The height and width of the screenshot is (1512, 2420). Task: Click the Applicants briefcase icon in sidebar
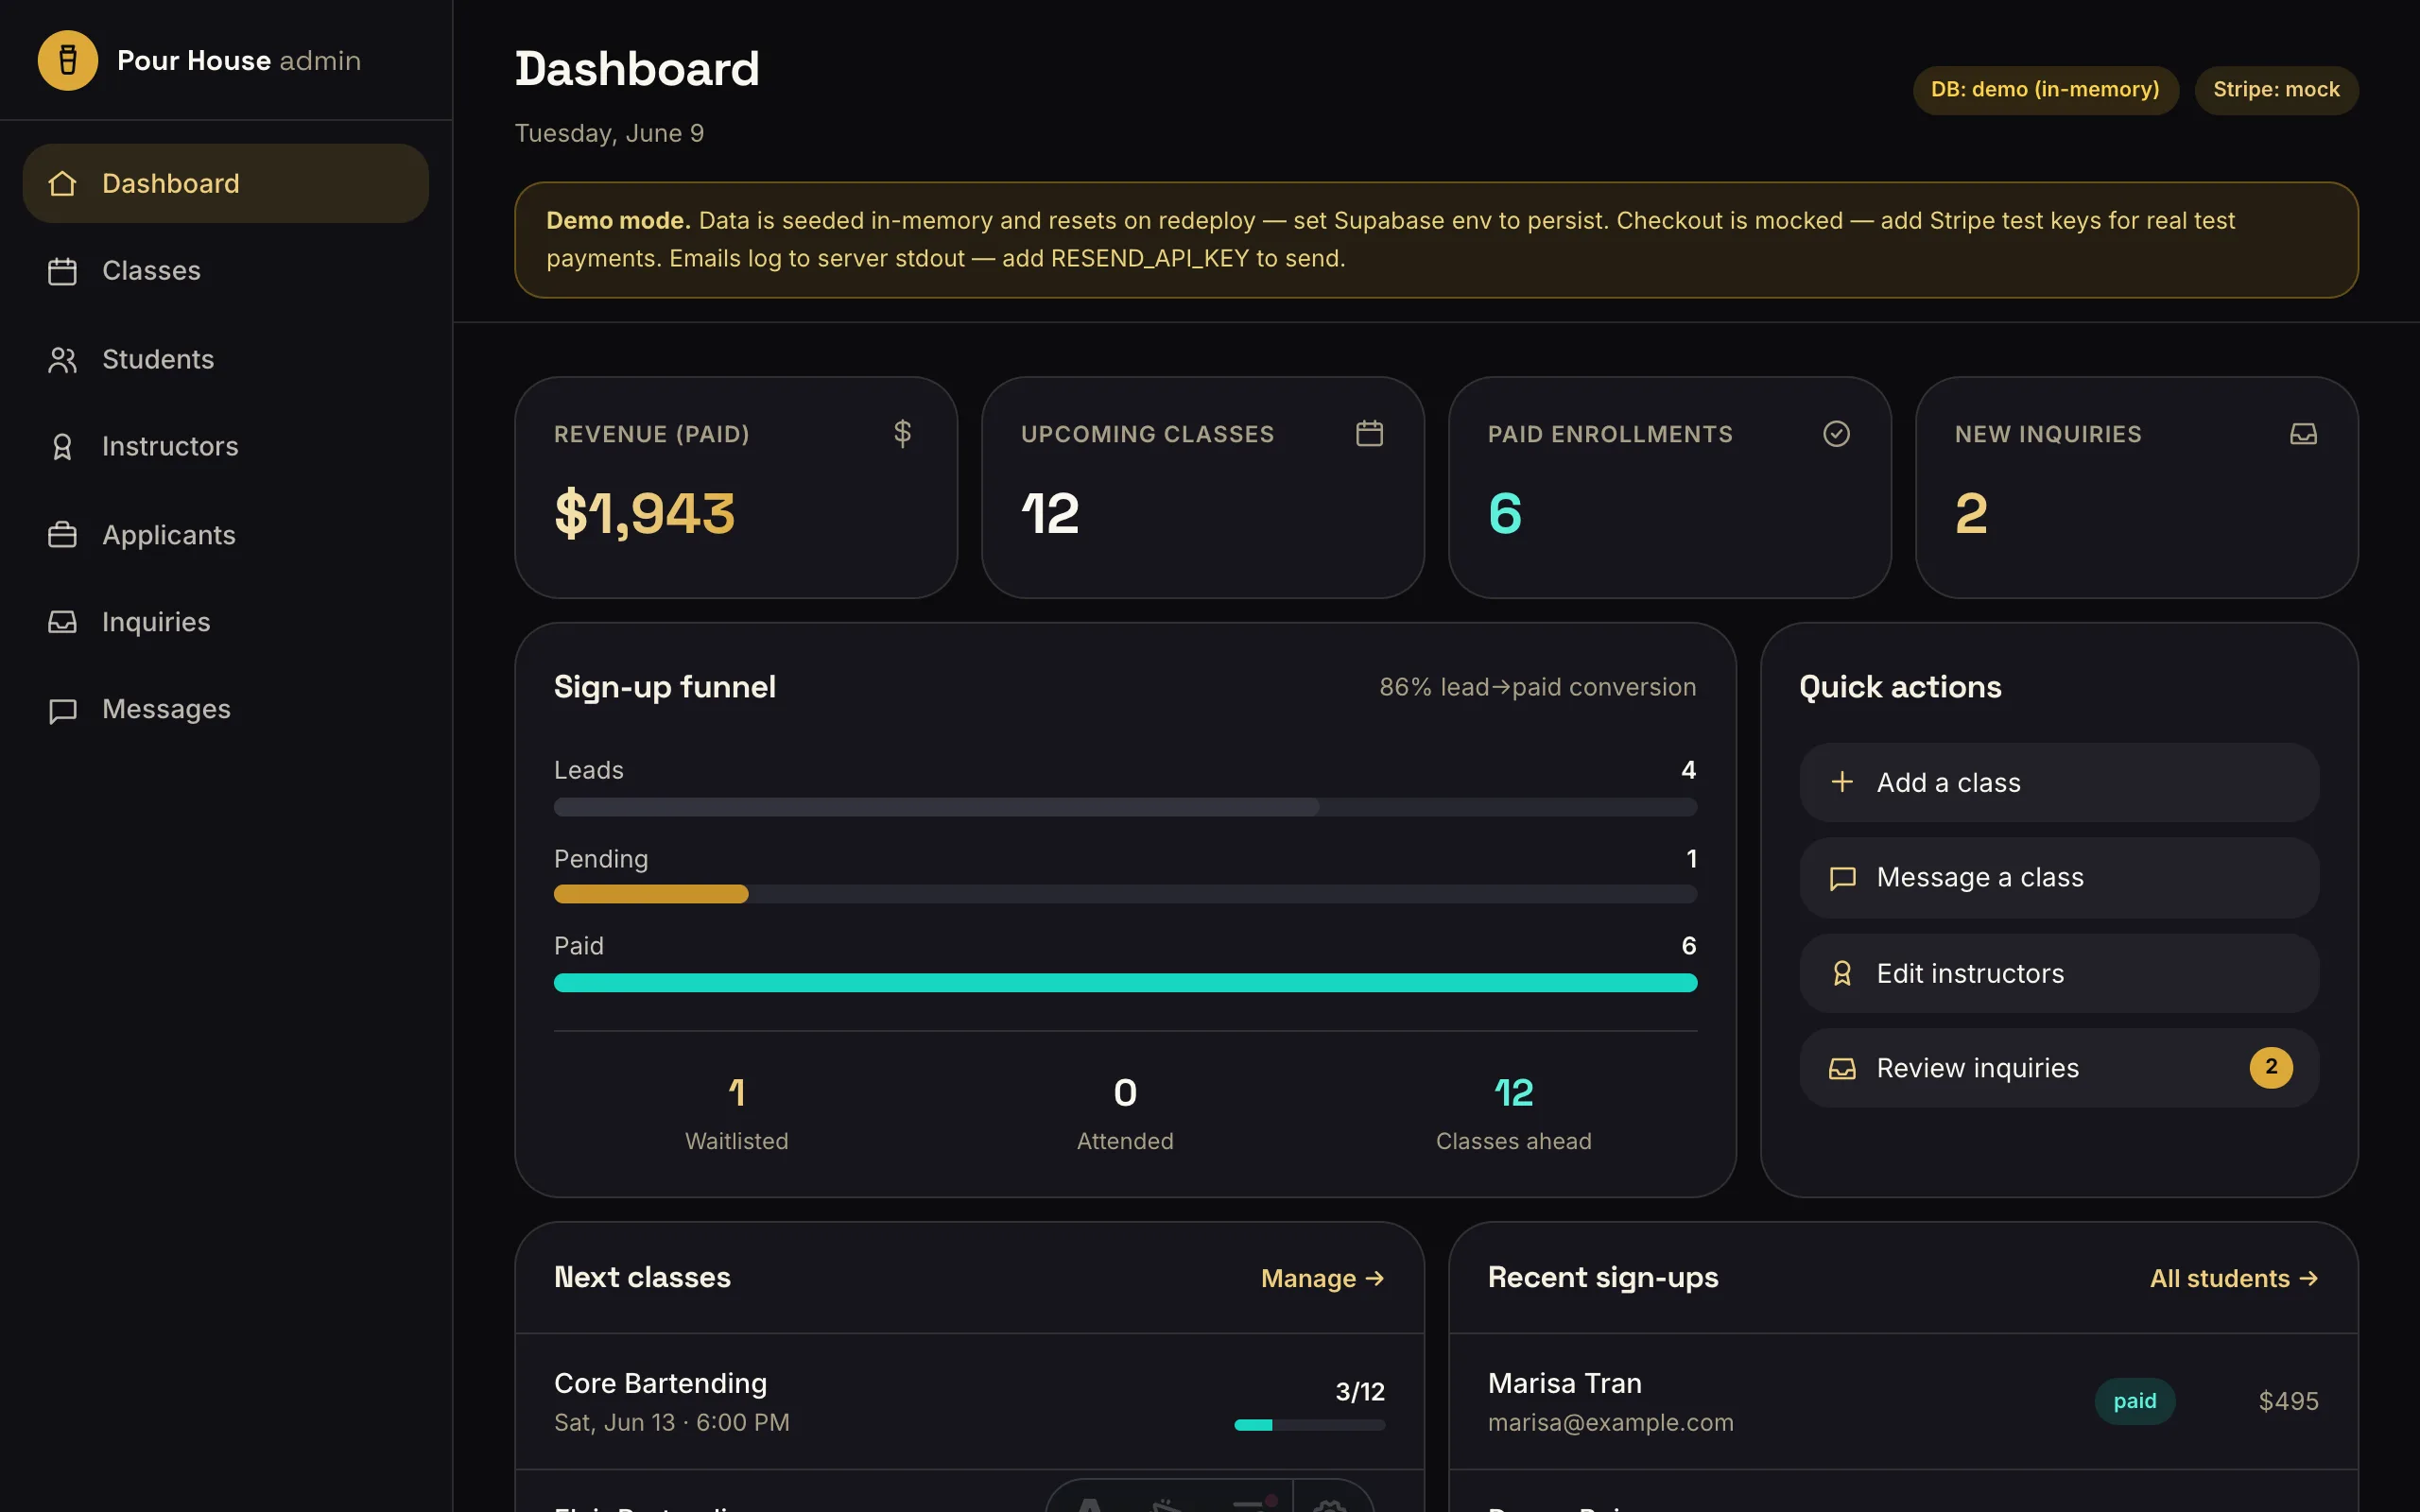[62, 535]
